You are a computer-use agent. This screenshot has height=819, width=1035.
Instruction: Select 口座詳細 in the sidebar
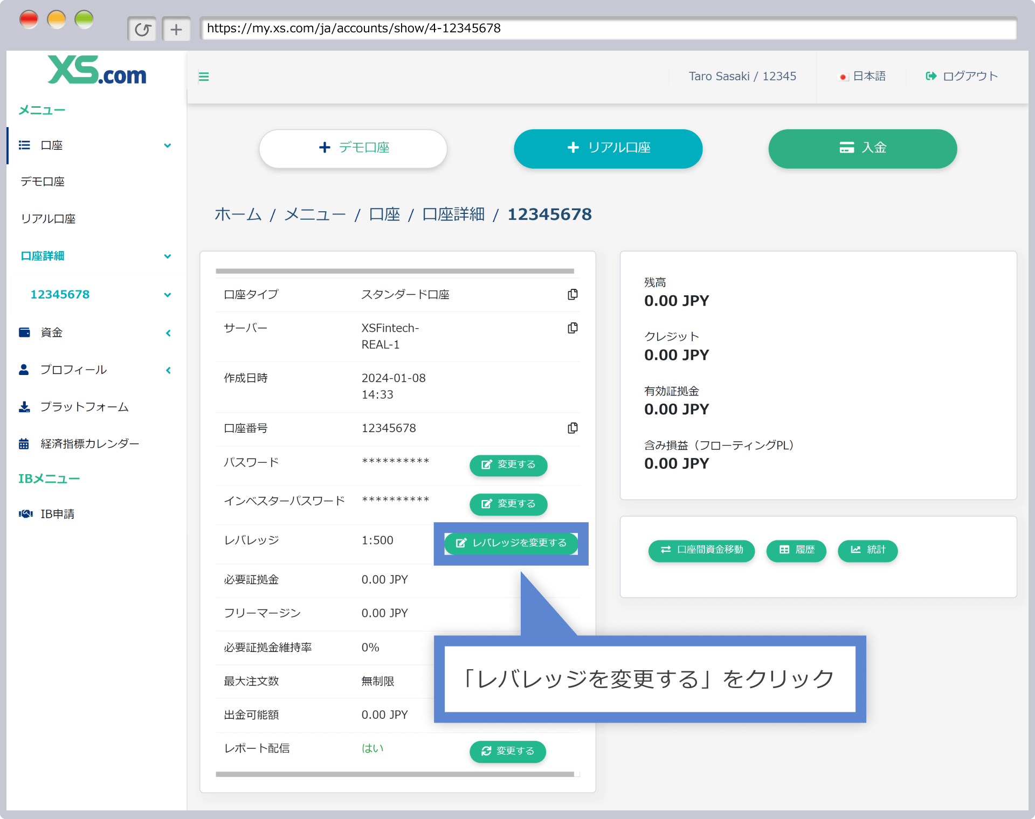(43, 256)
